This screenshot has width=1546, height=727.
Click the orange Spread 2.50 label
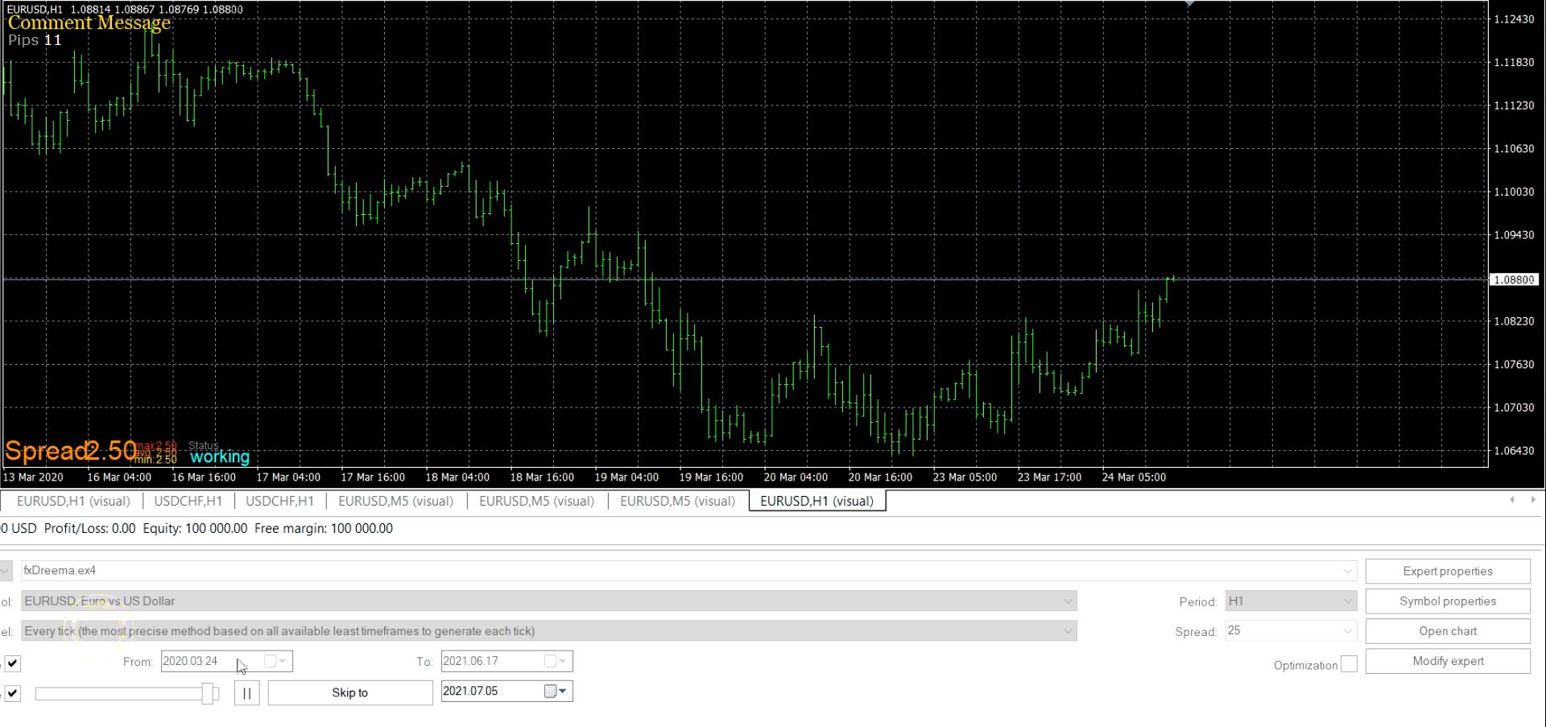tap(71, 451)
